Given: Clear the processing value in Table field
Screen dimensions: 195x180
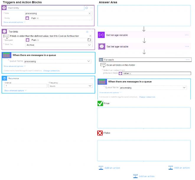Looking at the screenshot, I should 90,13.
